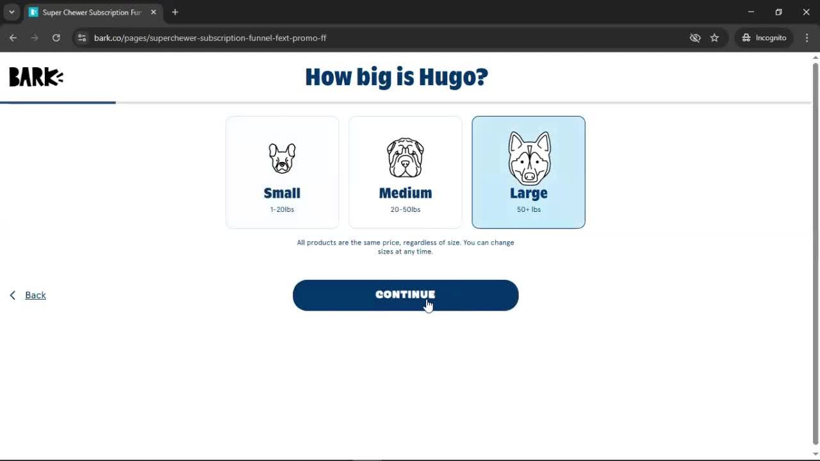Image resolution: width=820 pixels, height=461 pixels.
Task: Bookmark this page with the star
Action: pyautogui.click(x=714, y=38)
